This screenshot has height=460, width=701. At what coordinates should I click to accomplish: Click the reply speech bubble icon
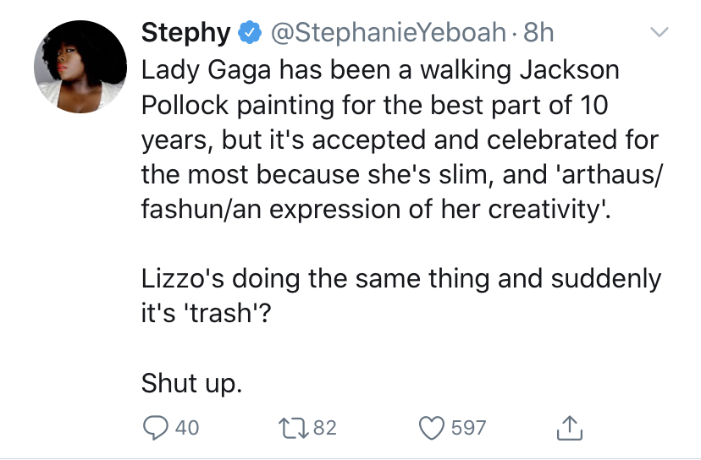coord(155,427)
